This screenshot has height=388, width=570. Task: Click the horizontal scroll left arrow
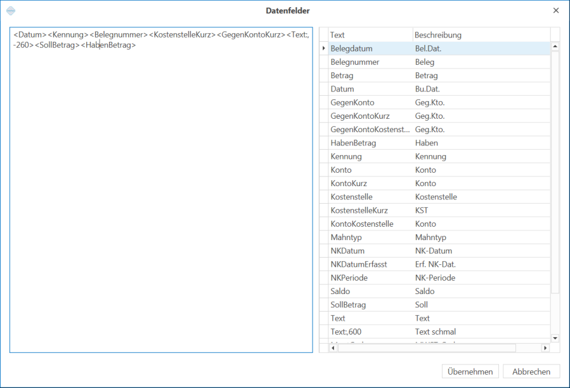tap(333, 348)
